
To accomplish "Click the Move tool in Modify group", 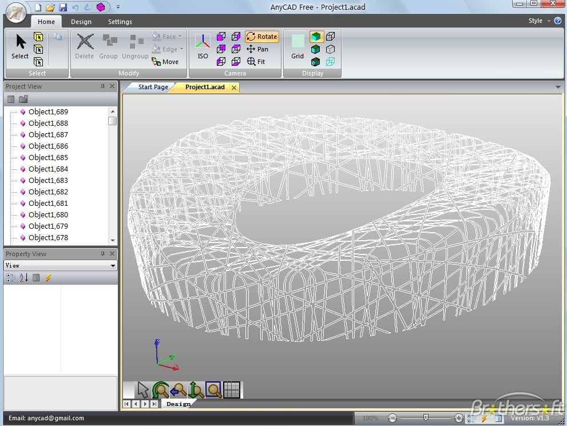I will 165,62.
